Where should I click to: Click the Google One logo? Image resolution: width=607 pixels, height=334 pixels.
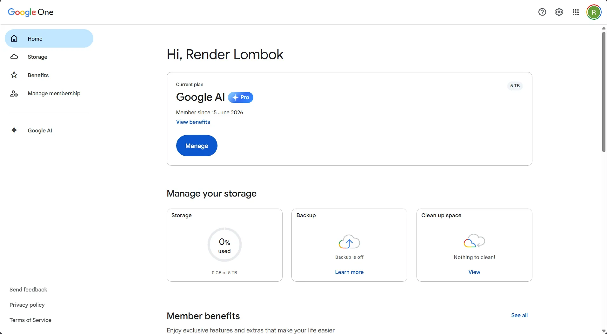(30, 12)
